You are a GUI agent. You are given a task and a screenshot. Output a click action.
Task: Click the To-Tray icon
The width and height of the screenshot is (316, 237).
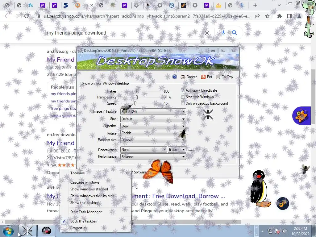(x=218, y=77)
